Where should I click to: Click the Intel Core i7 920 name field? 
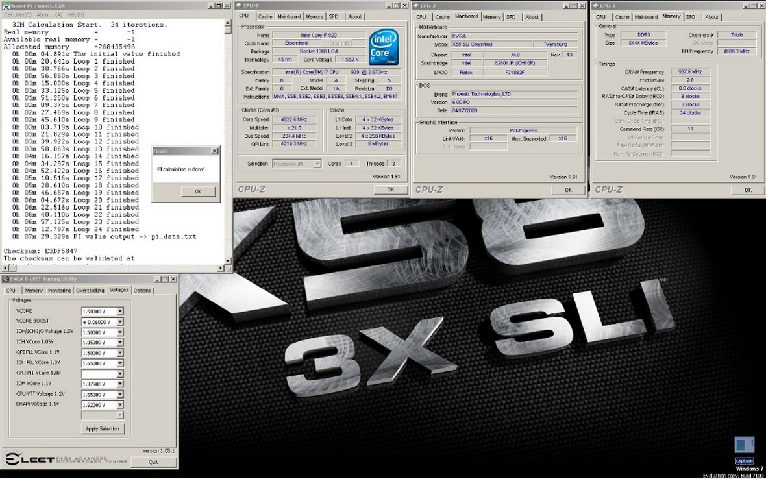(319, 35)
